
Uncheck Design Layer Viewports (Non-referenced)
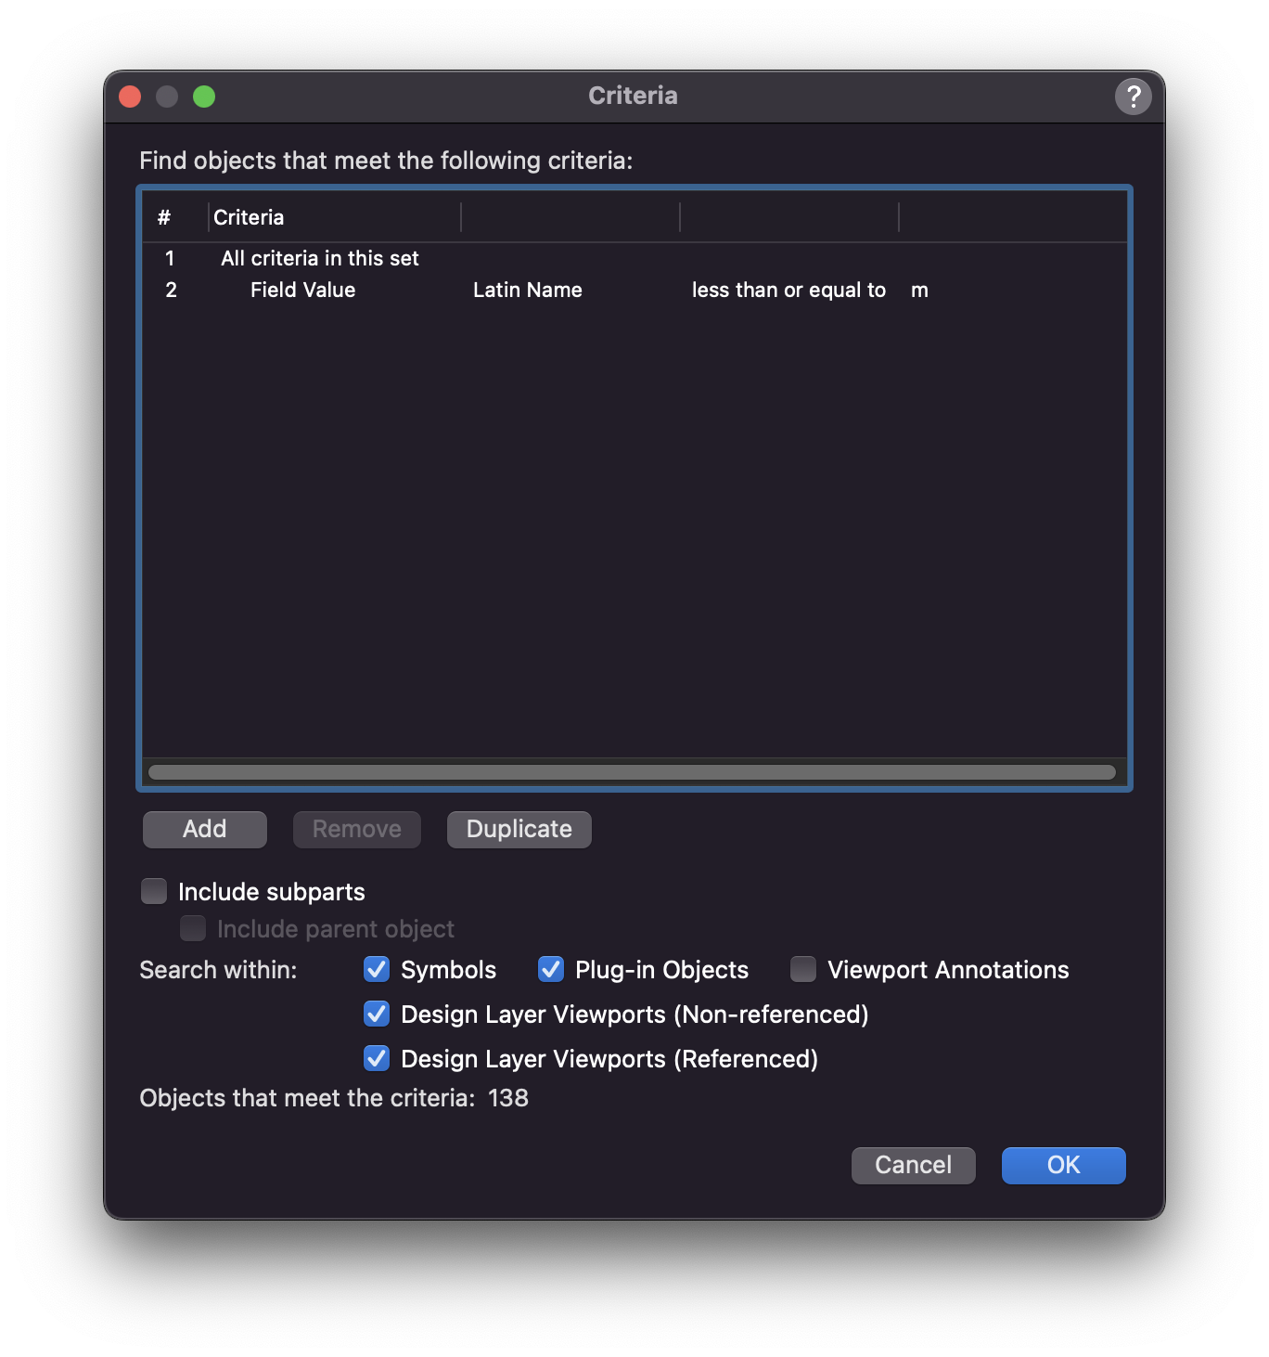pos(377,1014)
